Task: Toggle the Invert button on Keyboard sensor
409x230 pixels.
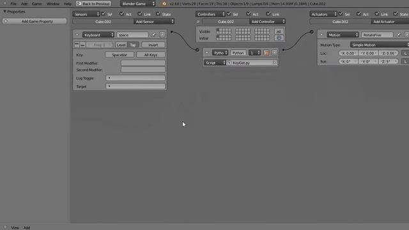Action: point(153,45)
